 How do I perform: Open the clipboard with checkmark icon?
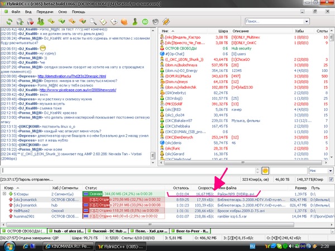103,22
